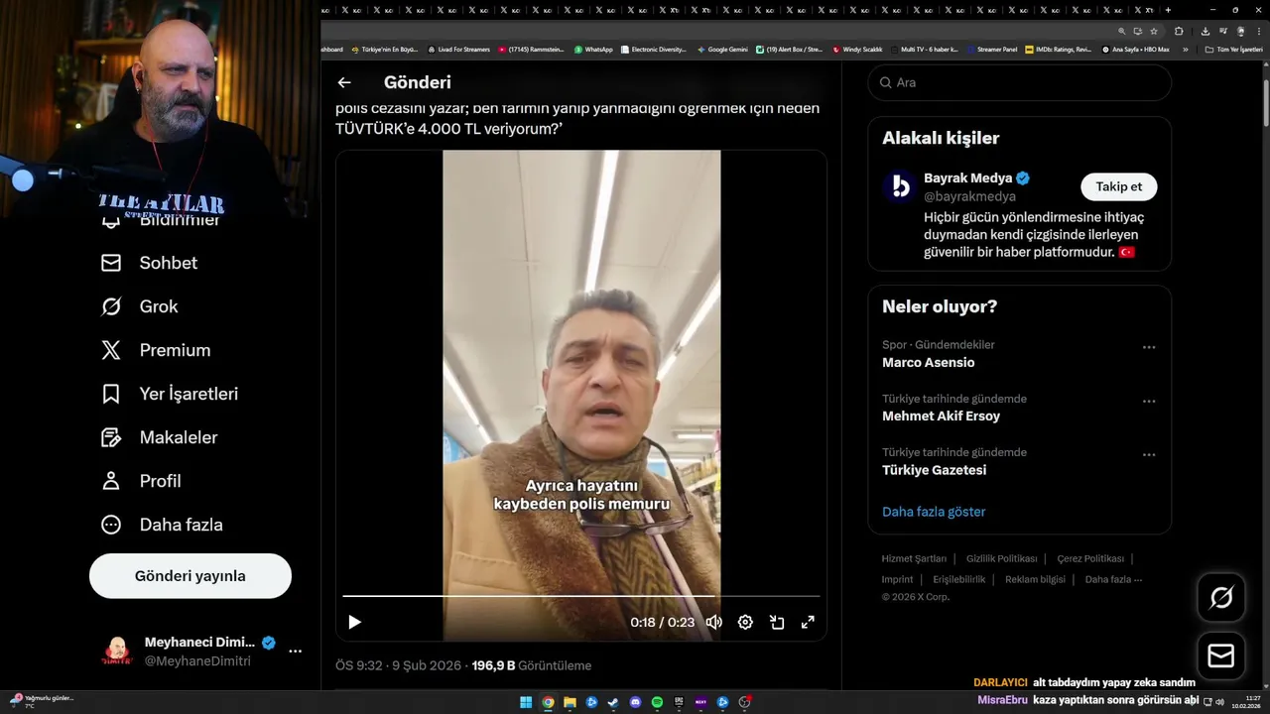Open Sohbet from the sidebar
The height and width of the screenshot is (714, 1270).
click(149, 263)
